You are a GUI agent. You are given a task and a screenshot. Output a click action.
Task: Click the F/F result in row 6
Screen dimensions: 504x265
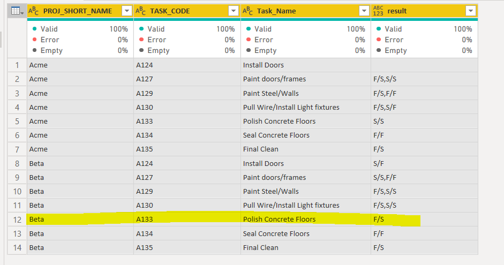pos(424,135)
